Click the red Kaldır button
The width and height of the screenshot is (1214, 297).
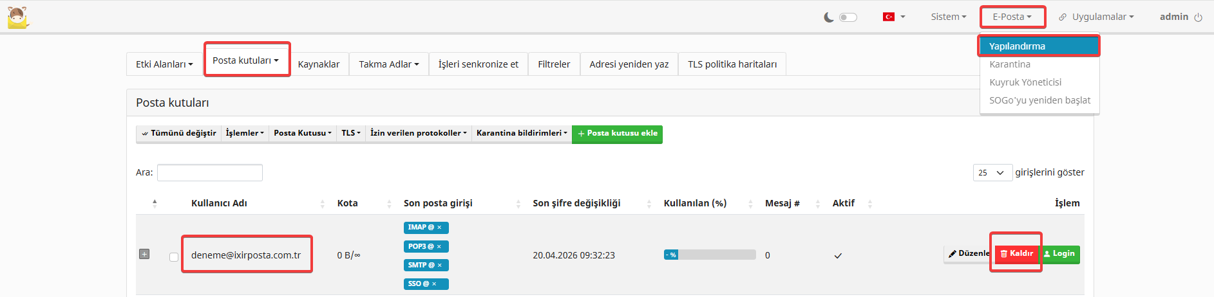(x=1016, y=253)
